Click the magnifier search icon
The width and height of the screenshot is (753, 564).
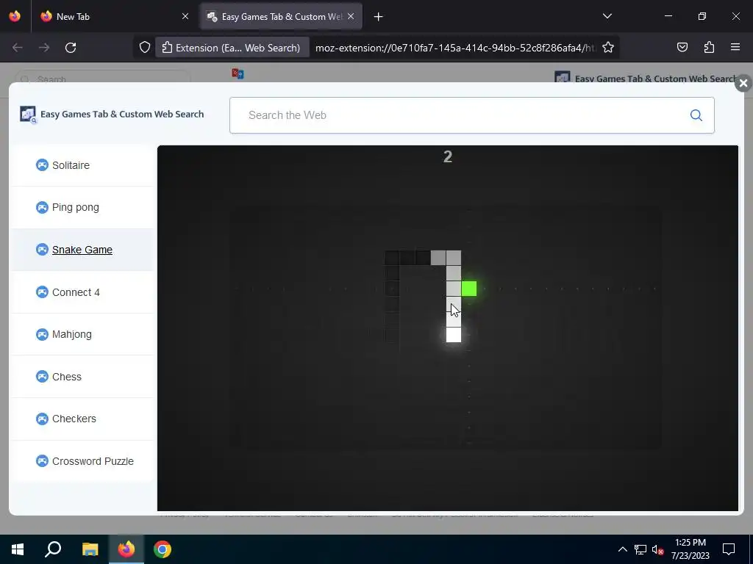click(x=696, y=115)
